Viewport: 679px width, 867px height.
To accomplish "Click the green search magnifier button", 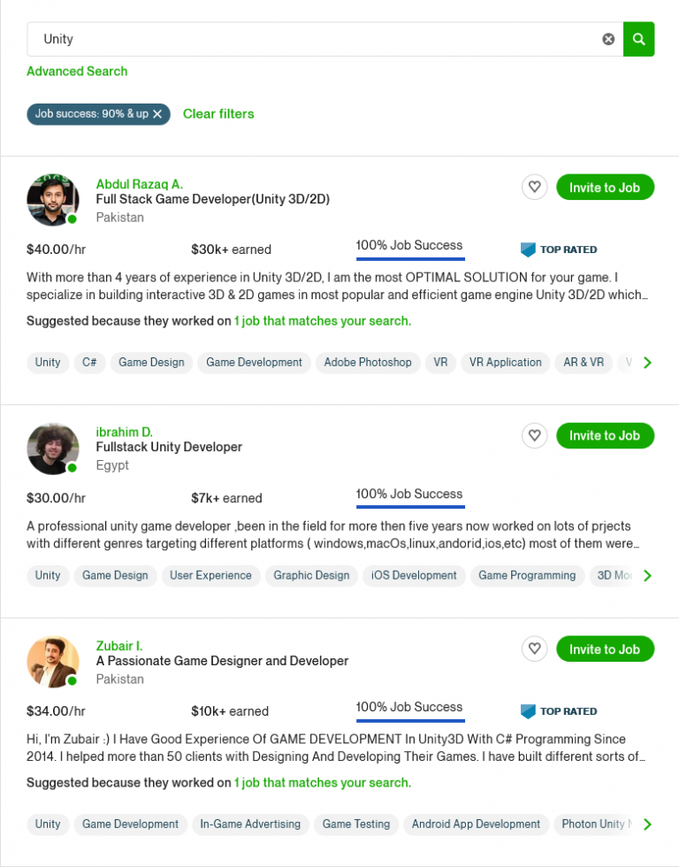I will pyautogui.click(x=638, y=39).
